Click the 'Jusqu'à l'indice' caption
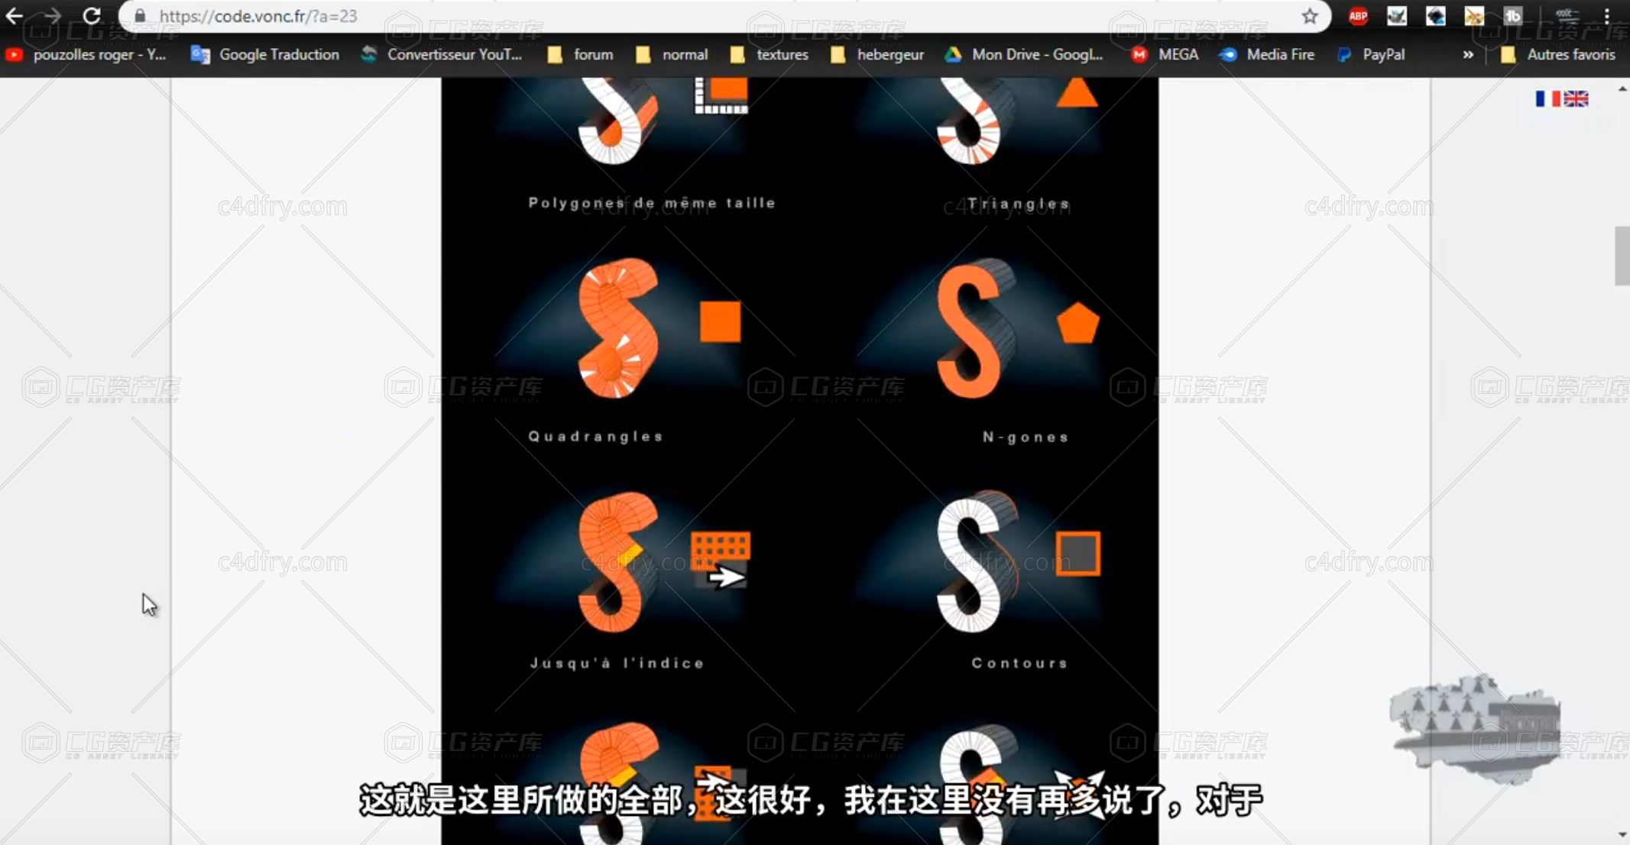Screen dimensions: 1630x845 click(617, 663)
